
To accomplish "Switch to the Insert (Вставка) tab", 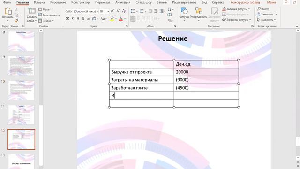I will 39,2.
